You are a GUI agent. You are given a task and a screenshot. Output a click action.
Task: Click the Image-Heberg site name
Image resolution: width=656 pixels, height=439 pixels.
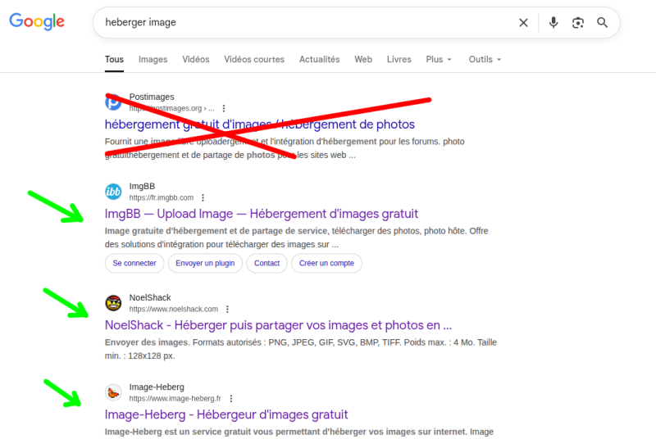(x=157, y=387)
